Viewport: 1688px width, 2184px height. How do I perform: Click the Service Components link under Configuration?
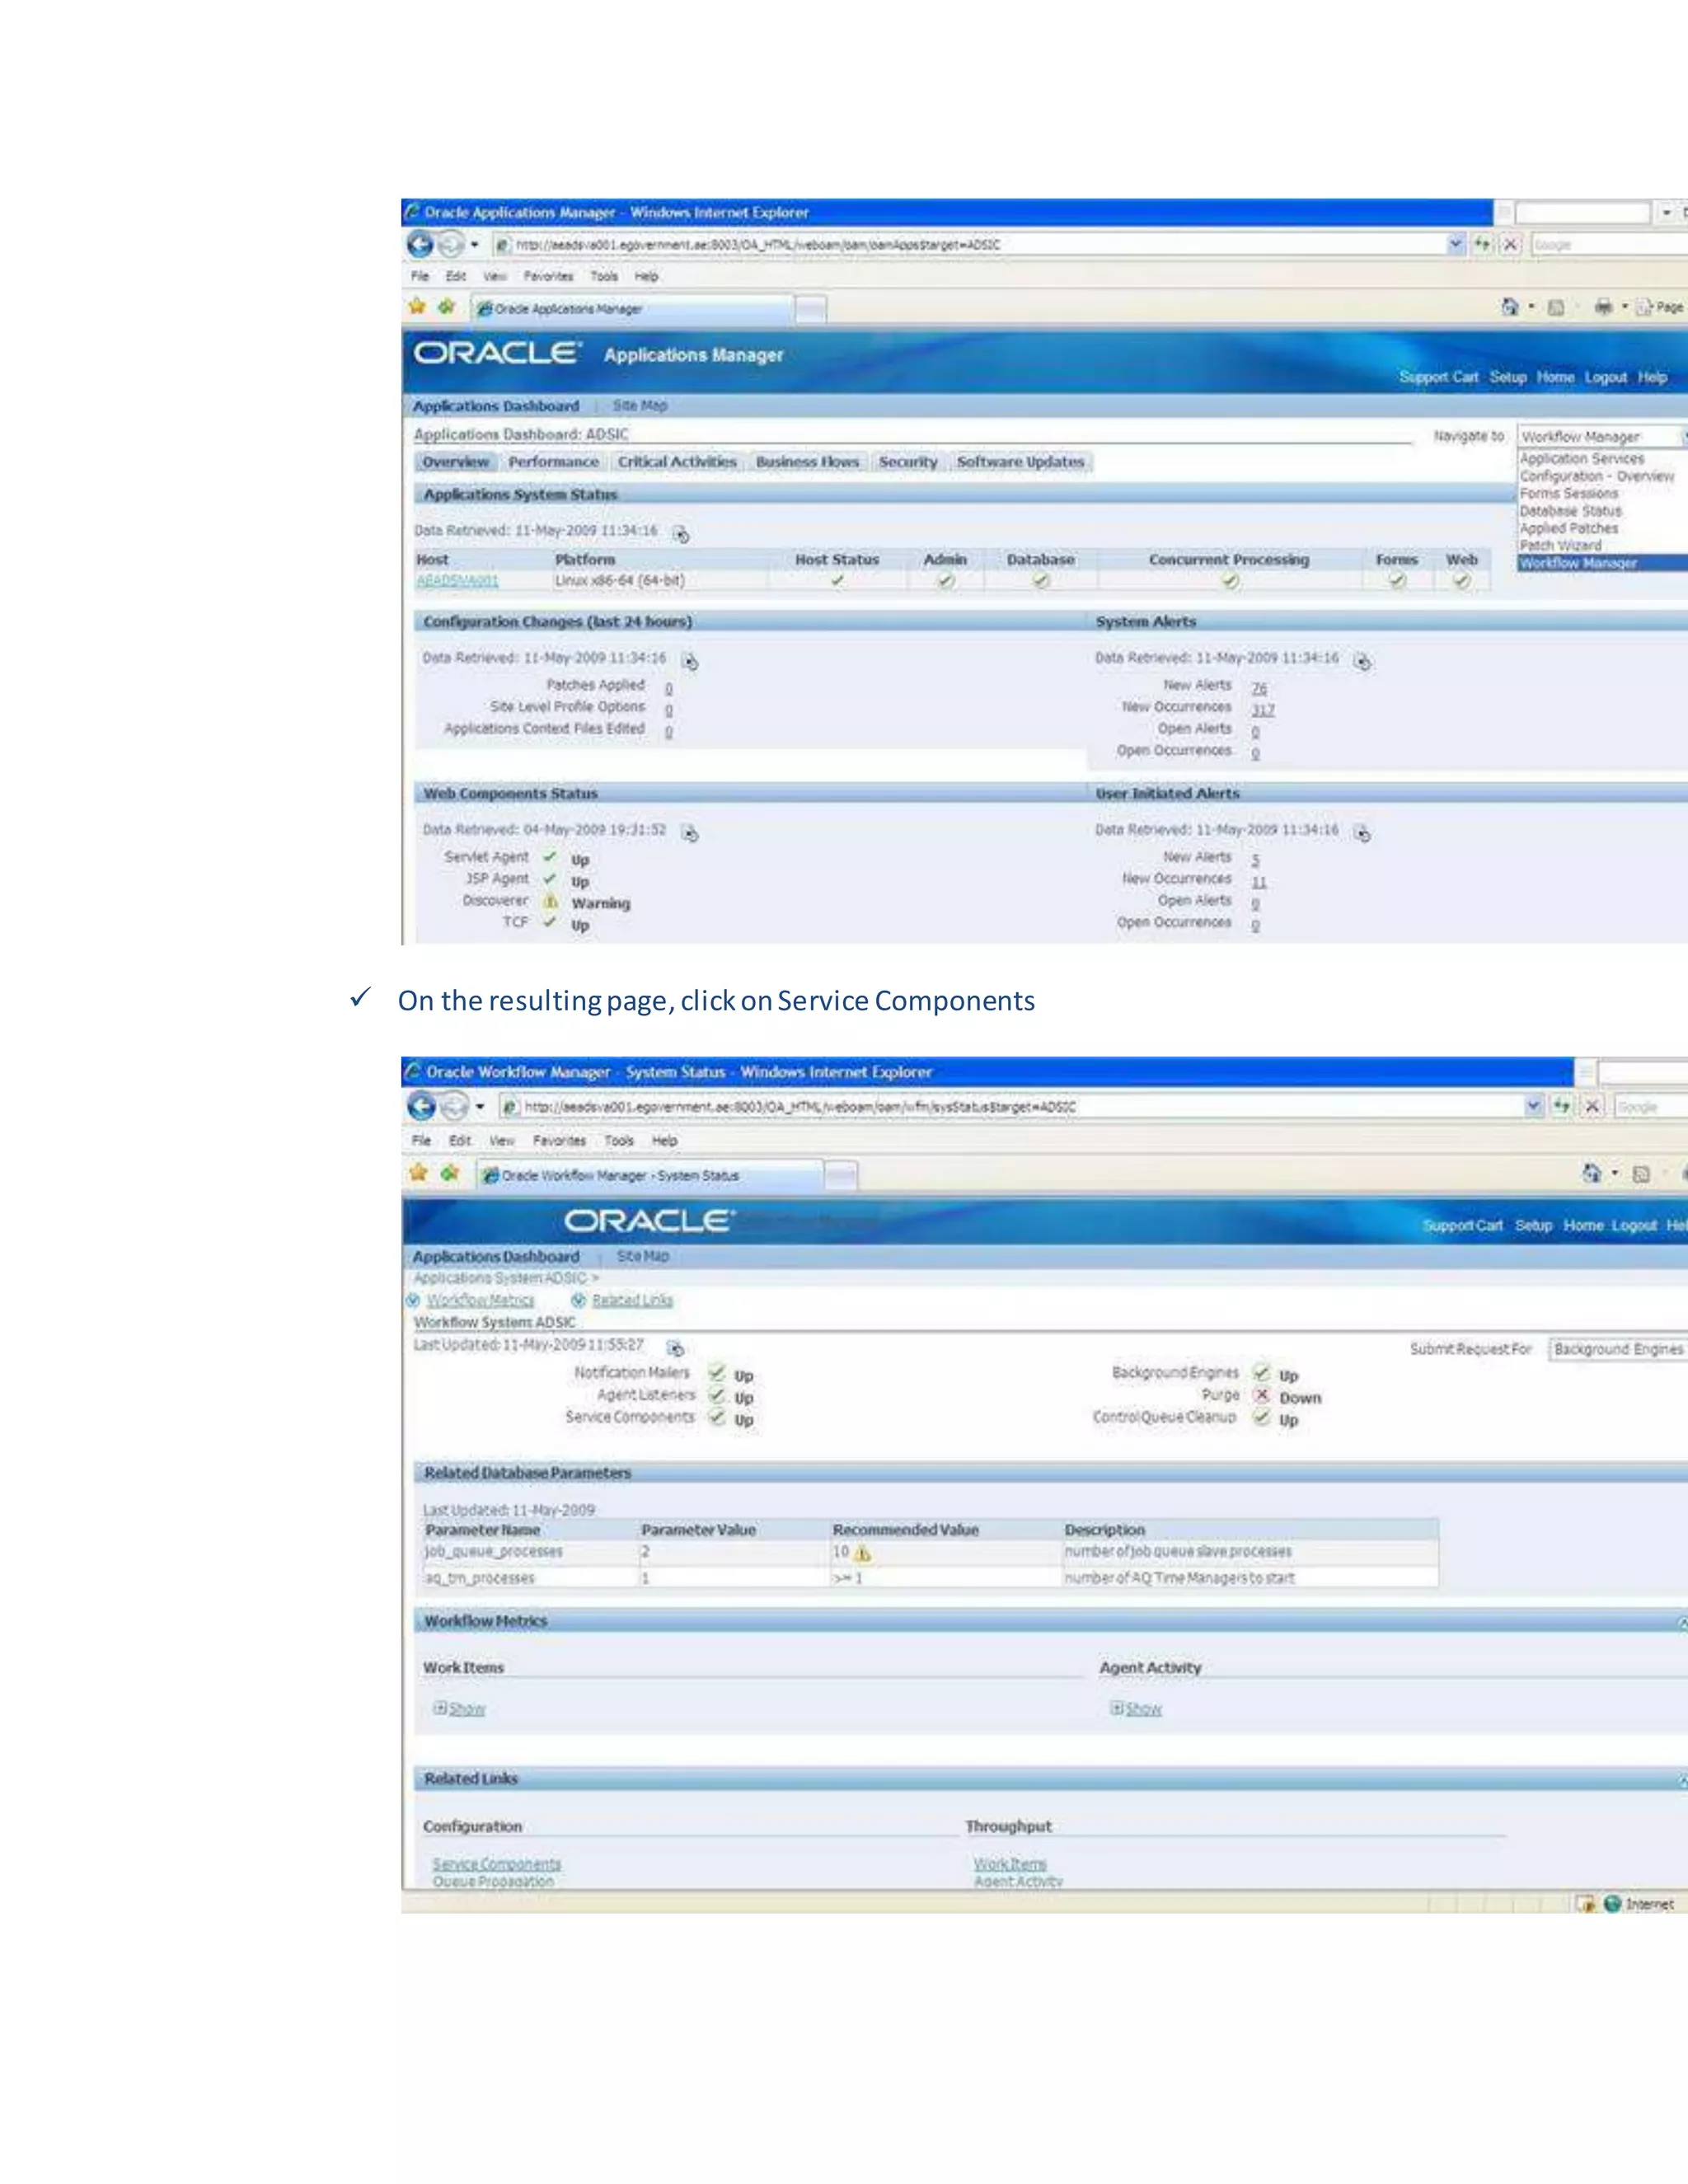[497, 1864]
